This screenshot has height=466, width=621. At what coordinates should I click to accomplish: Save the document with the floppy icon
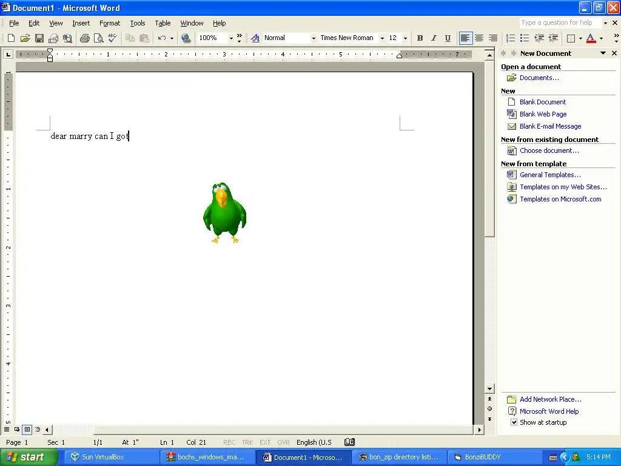(x=39, y=38)
